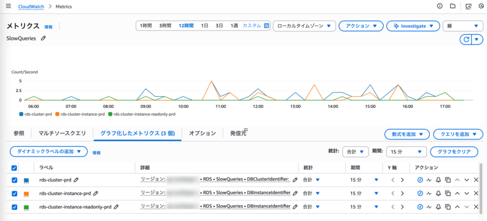Select the 1時間 time range
This screenshot has width=487, height=221.
click(145, 26)
